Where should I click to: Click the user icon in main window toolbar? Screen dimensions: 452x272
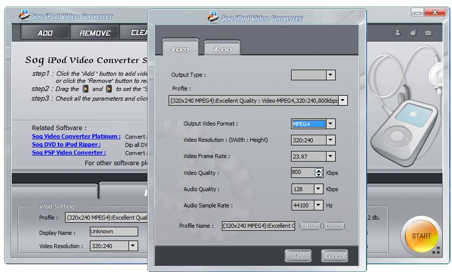tap(398, 33)
